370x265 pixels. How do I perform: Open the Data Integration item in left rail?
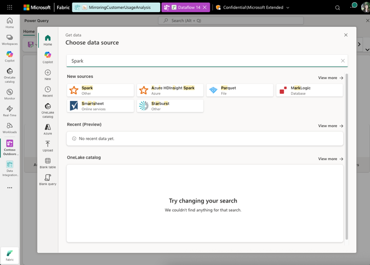10,168
